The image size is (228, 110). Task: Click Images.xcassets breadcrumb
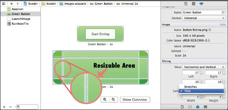(73, 4)
